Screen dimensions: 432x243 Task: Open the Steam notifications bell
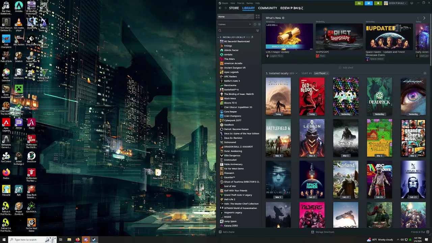coord(378,3)
